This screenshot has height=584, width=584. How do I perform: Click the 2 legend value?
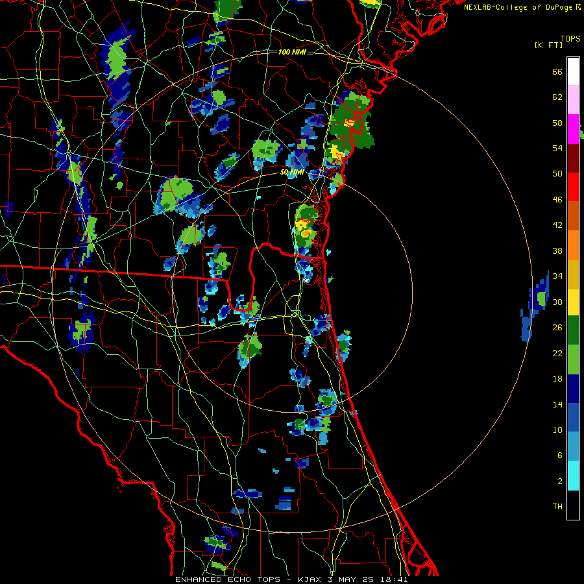(x=560, y=481)
